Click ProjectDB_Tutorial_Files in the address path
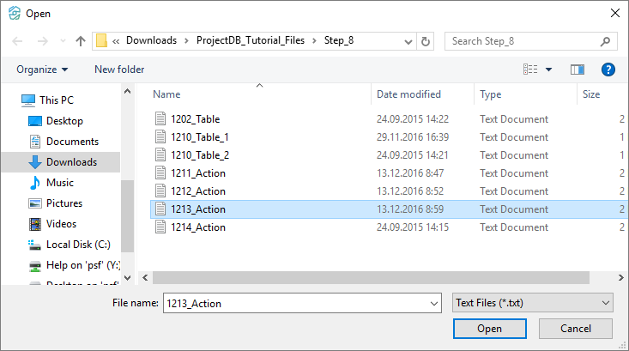The width and height of the screenshot is (629, 351). (245, 40)
